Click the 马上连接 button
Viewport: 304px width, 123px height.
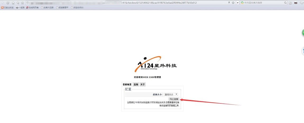pos(174,99)
